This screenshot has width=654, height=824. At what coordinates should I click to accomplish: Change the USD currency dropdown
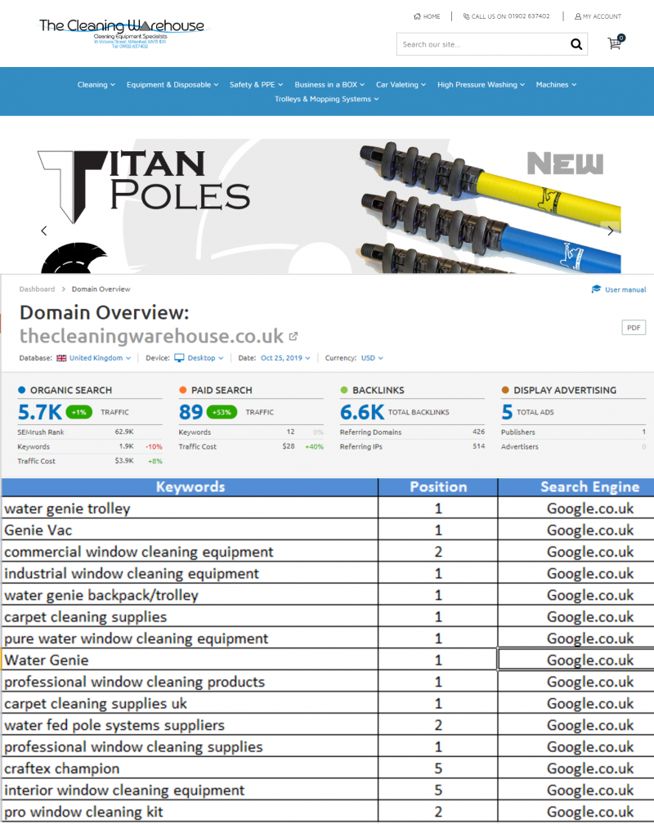[372, 358]
